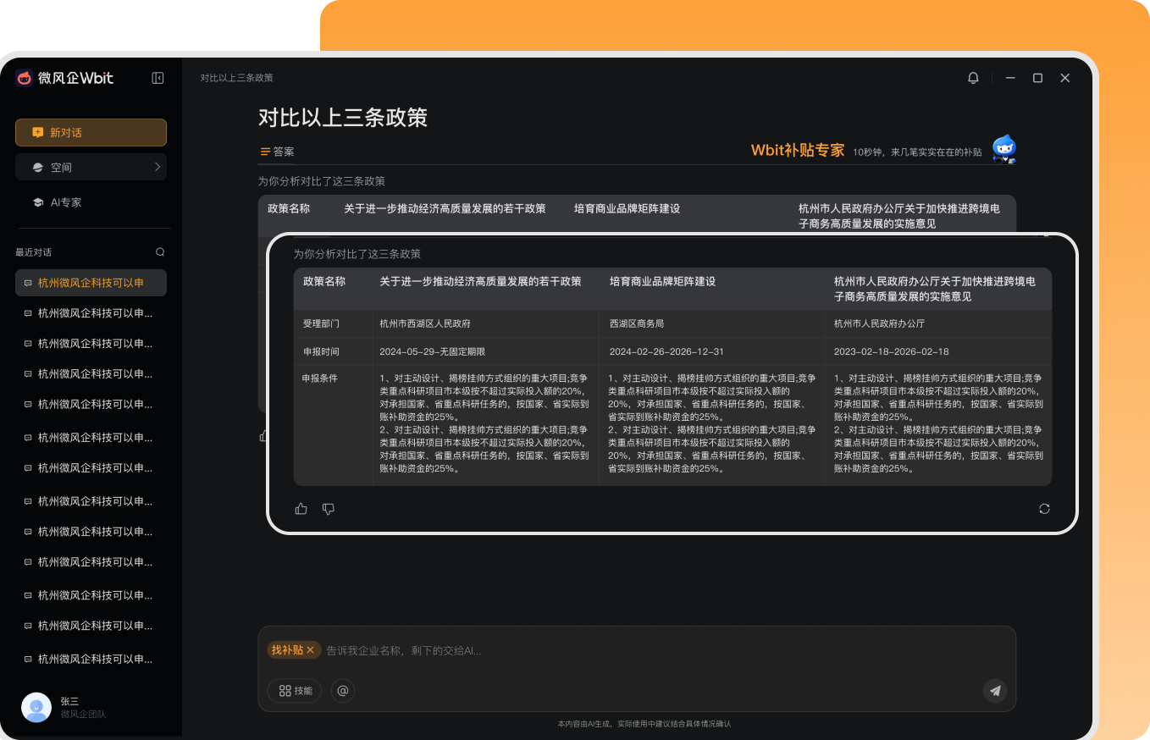1150x740 pixels.
Task: Start a 新对话 new chat
Action: 91,133
